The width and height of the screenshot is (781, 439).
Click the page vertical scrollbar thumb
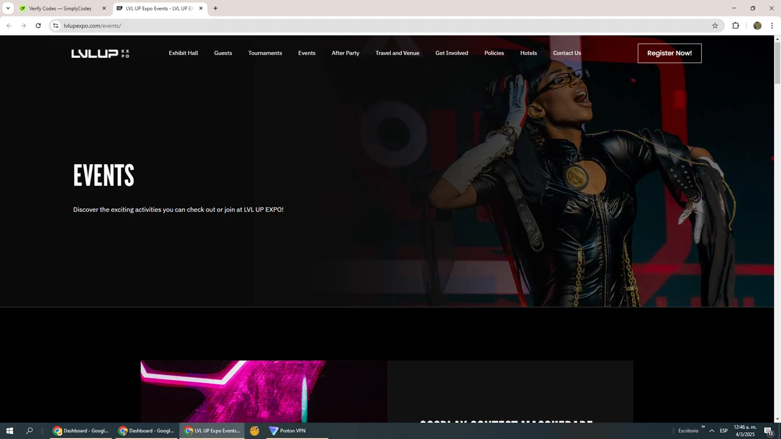point(777,63)
